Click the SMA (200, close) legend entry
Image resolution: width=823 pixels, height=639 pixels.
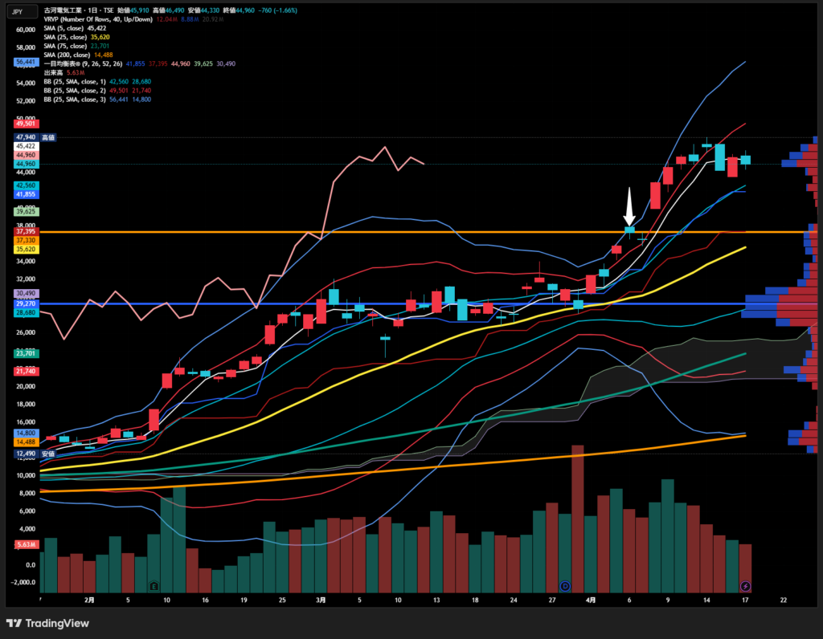[x=68, y=54]
